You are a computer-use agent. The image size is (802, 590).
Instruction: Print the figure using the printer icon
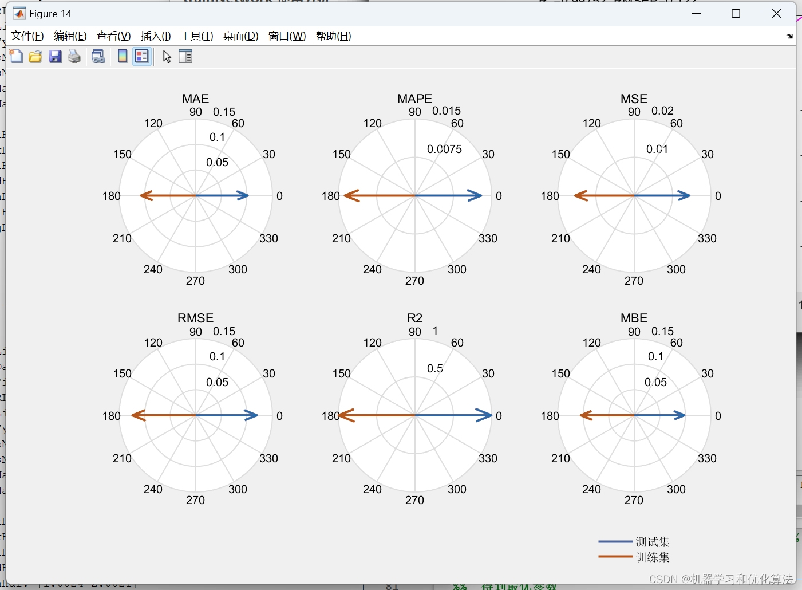pyautogui.click(x=74, y=56)
